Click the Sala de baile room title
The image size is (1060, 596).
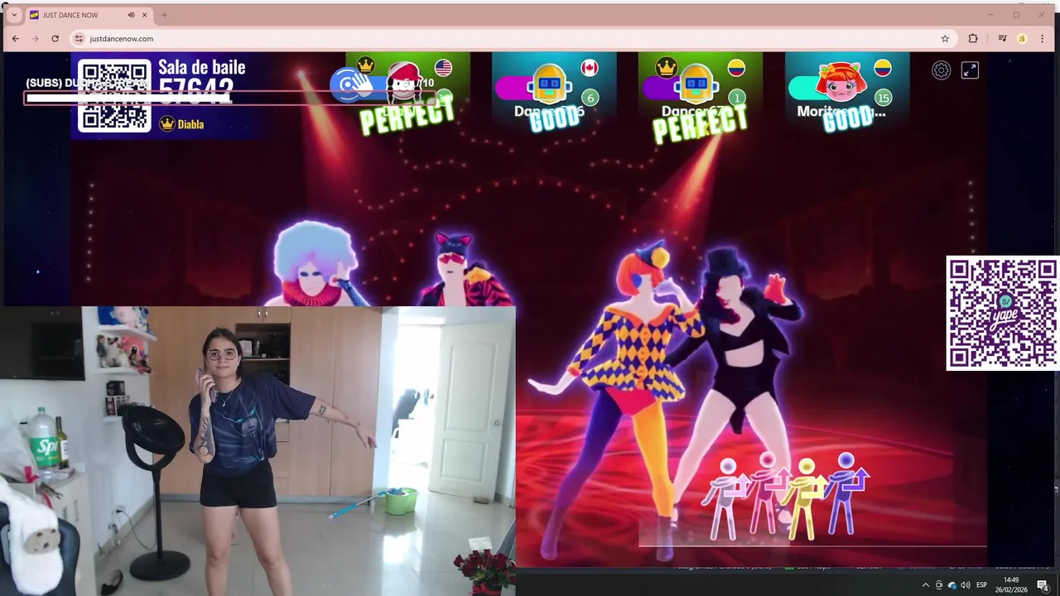point(201,67)
